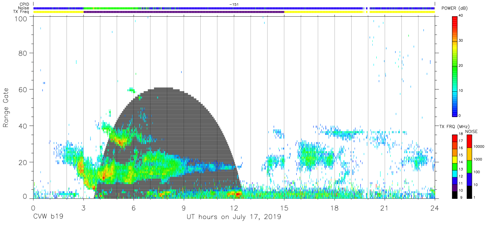Click the 14 label on TX frequency legend
This screenshot has width=489, height=225.
461,162
